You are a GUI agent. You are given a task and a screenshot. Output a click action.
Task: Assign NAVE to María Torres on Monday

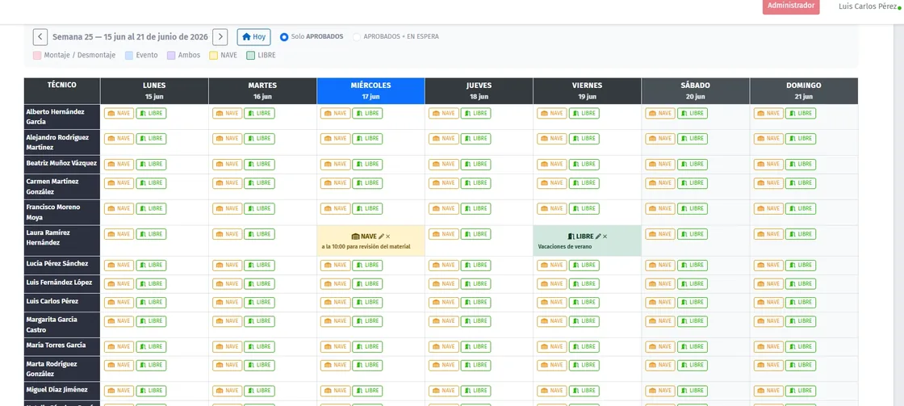pos(119,346)
